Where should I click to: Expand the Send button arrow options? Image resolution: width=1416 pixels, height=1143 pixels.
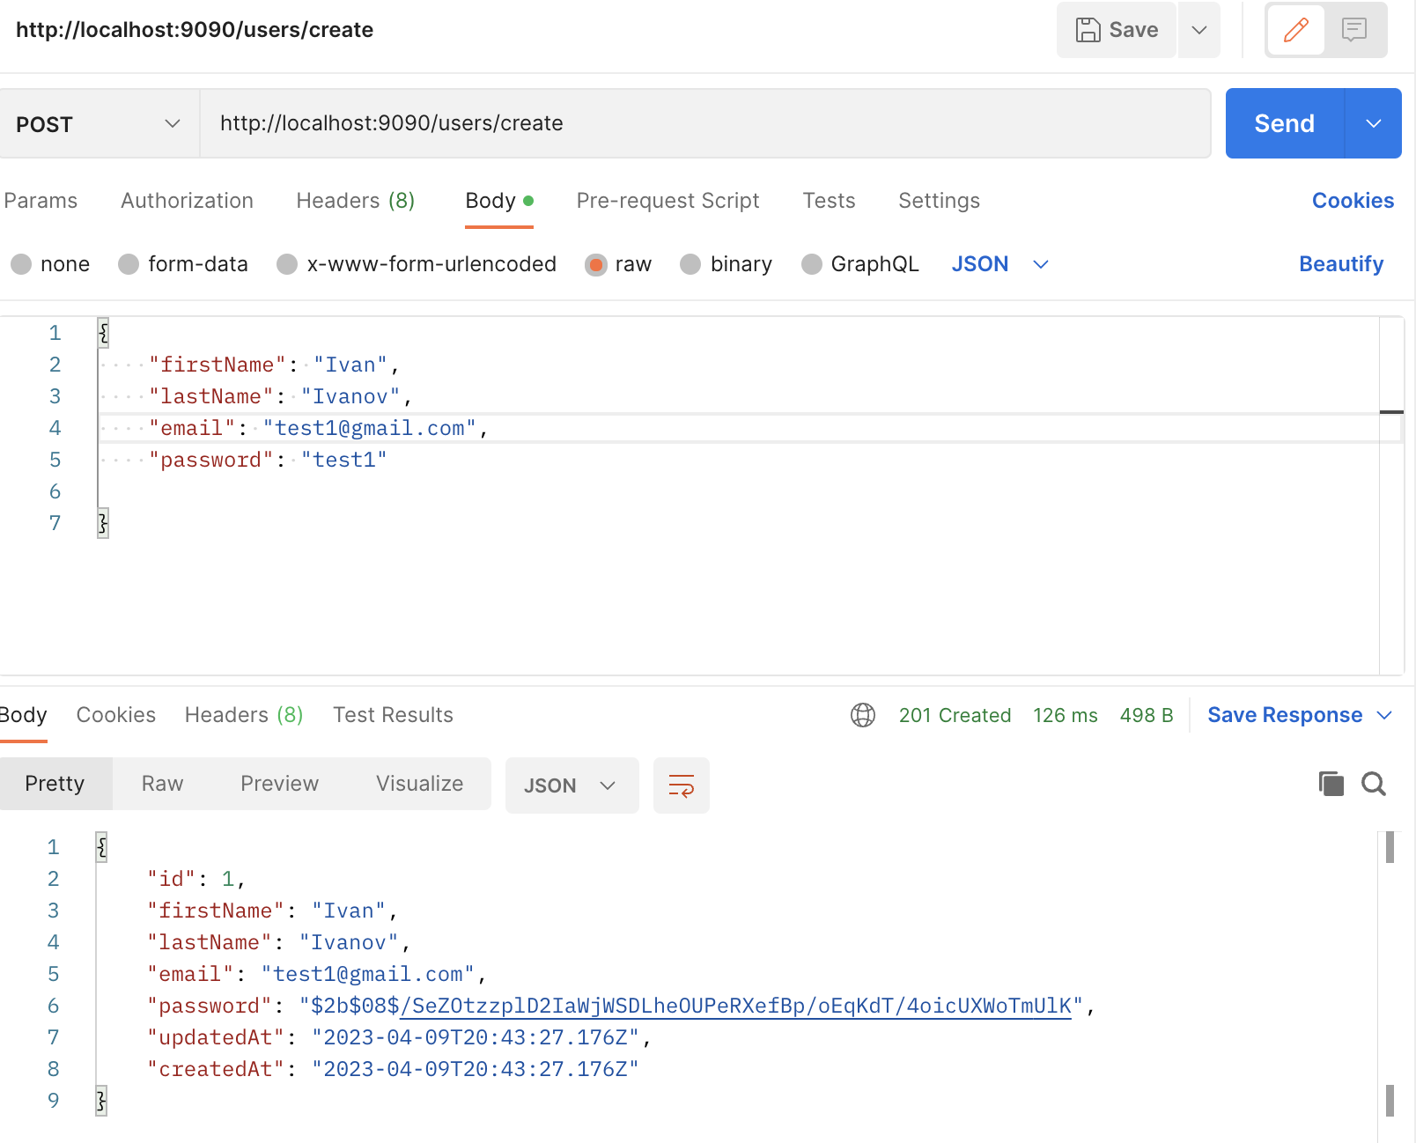point(1373,124)
